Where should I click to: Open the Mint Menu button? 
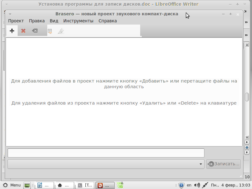(12, 185)
